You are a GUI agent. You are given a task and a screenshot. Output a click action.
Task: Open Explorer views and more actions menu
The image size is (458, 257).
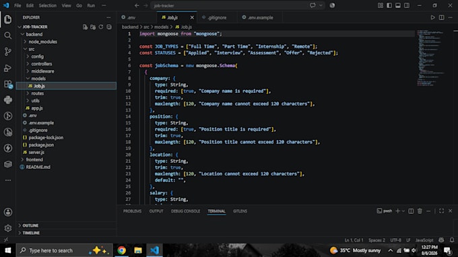point(108,17)
